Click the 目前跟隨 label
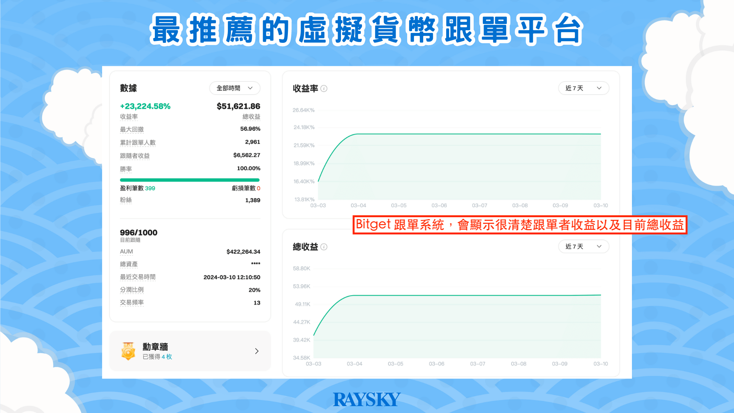This screenshot has height=413, width=734. click(x=130, y=240)
